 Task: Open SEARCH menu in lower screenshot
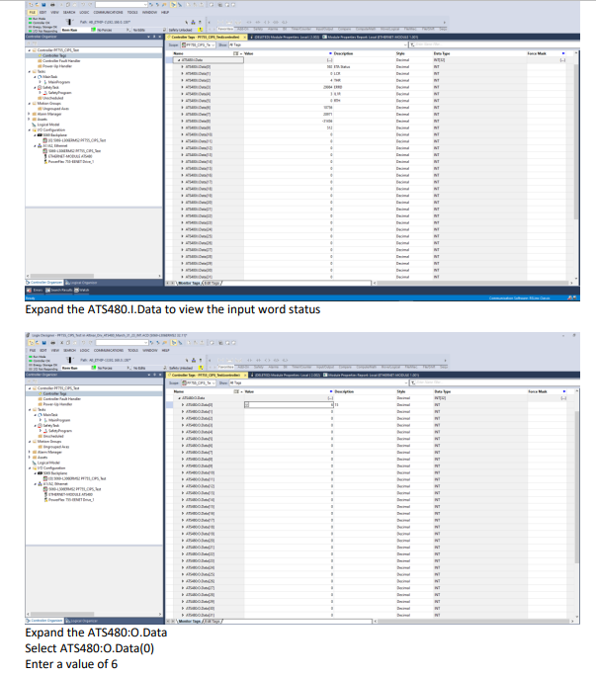(x=69, y=351)
